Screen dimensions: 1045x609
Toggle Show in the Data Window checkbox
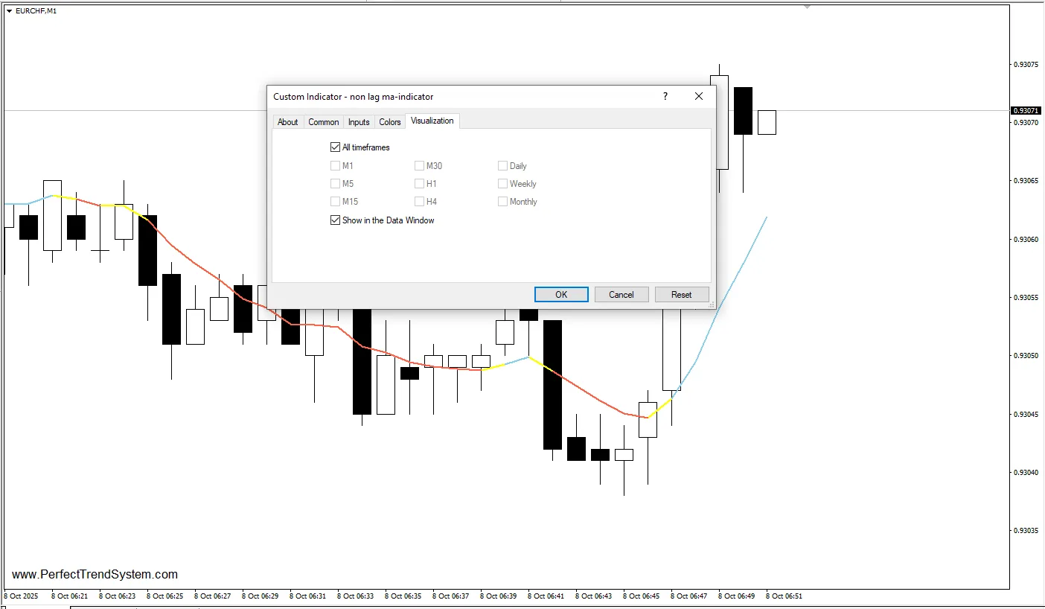(x=335, y=220)
